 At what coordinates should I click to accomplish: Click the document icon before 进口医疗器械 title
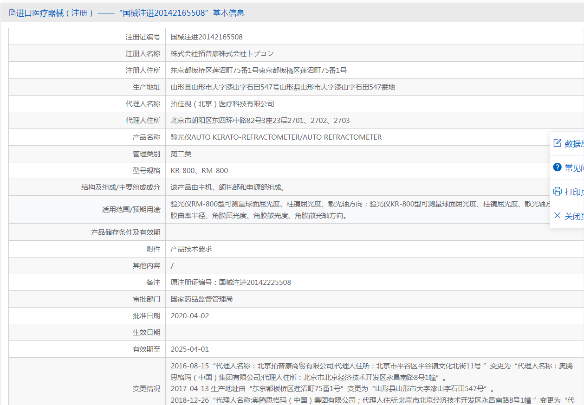click(12, 13)
